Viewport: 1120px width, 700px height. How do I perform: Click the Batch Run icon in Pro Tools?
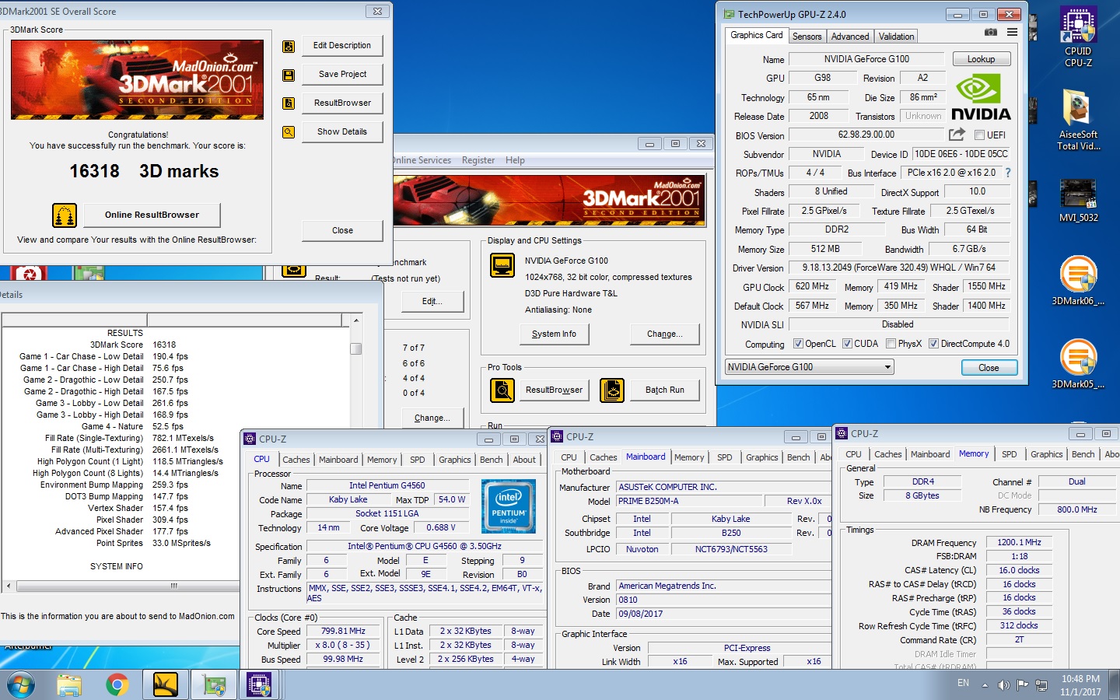point(612,390)
